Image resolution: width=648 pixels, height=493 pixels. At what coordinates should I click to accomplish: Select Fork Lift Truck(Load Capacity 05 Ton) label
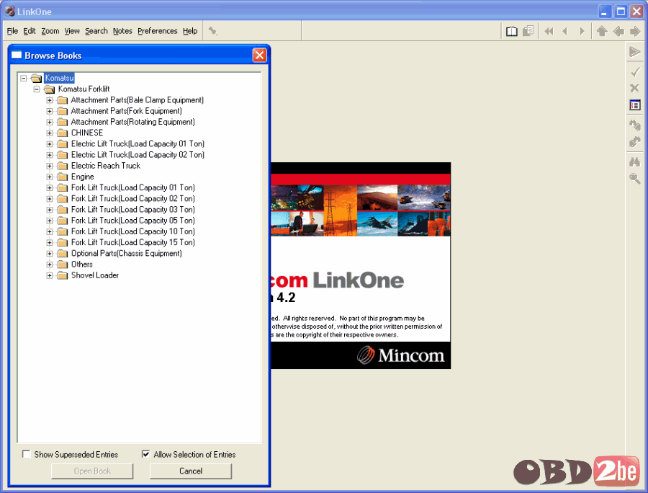(132, 221)
